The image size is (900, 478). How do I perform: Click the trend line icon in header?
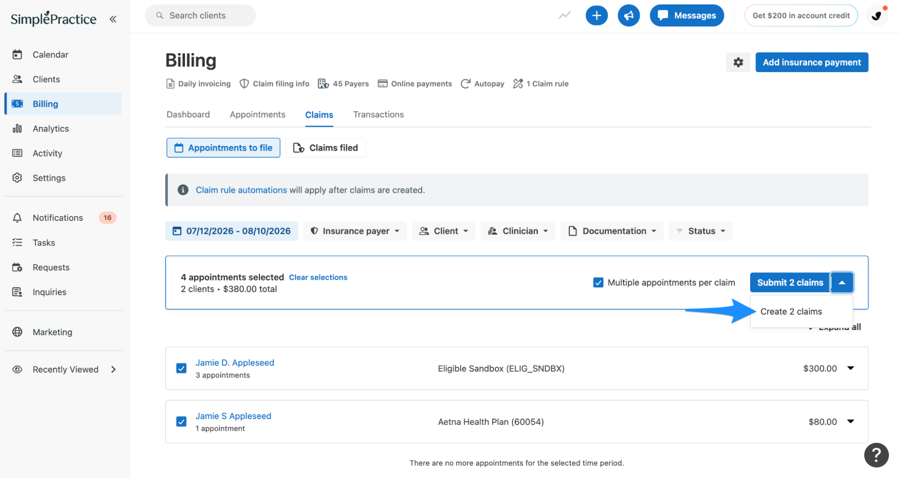pyautogui.click(x=565, y=16)
